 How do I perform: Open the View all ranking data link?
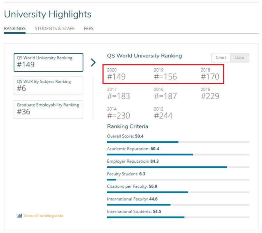(43, 216)
